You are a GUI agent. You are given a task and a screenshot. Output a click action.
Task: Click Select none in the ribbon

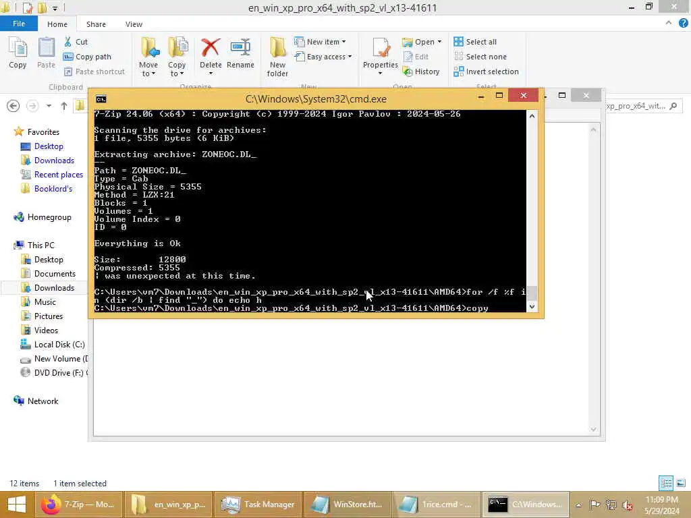(480, 57)
